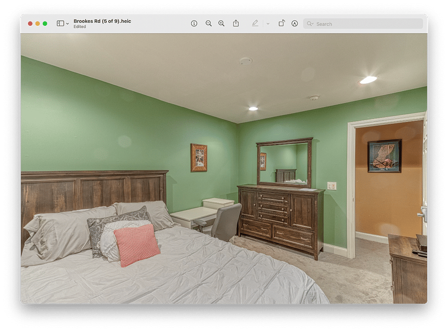Image resolution: width=448 pixels, height=331 pixels.
Task: Minimize the window with the yellow button
Action: (x=37, y=23)
